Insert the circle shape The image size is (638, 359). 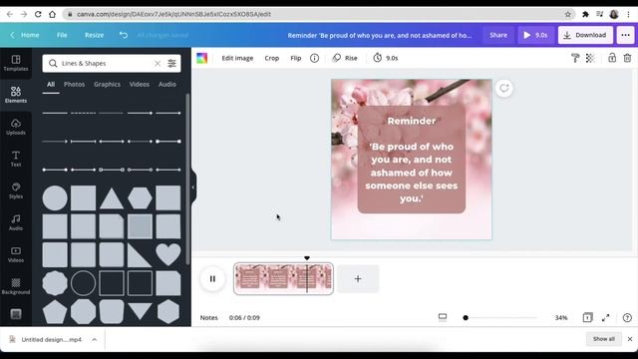(55, 198)
